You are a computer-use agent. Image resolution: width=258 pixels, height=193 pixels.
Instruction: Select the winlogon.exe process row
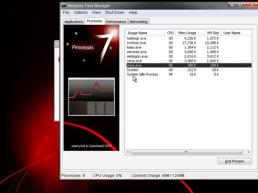click(189, 56)
